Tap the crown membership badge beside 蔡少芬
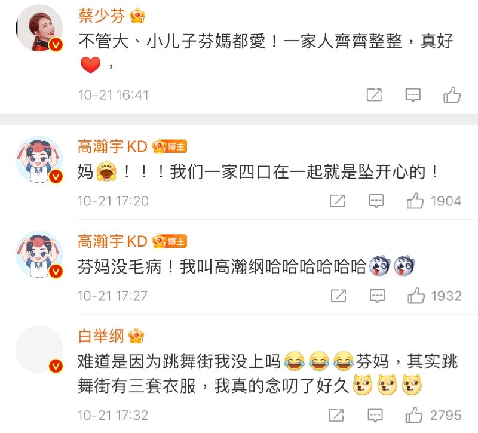Viewport: 478px width, 433px height. pyautogui.click(x=137, y=16)
